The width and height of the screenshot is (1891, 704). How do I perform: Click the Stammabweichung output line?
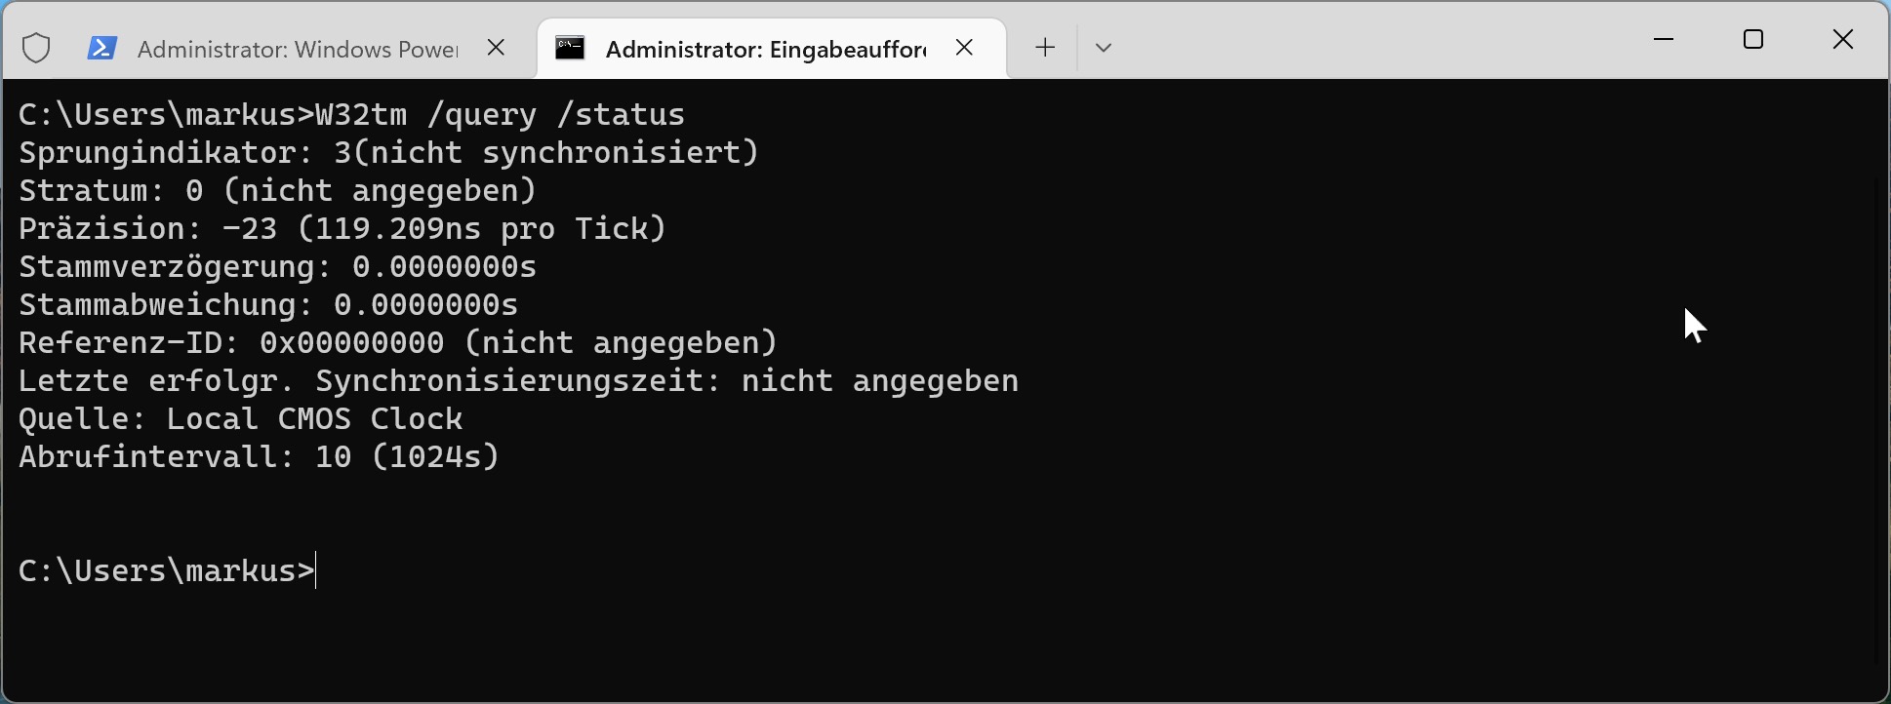267,304
